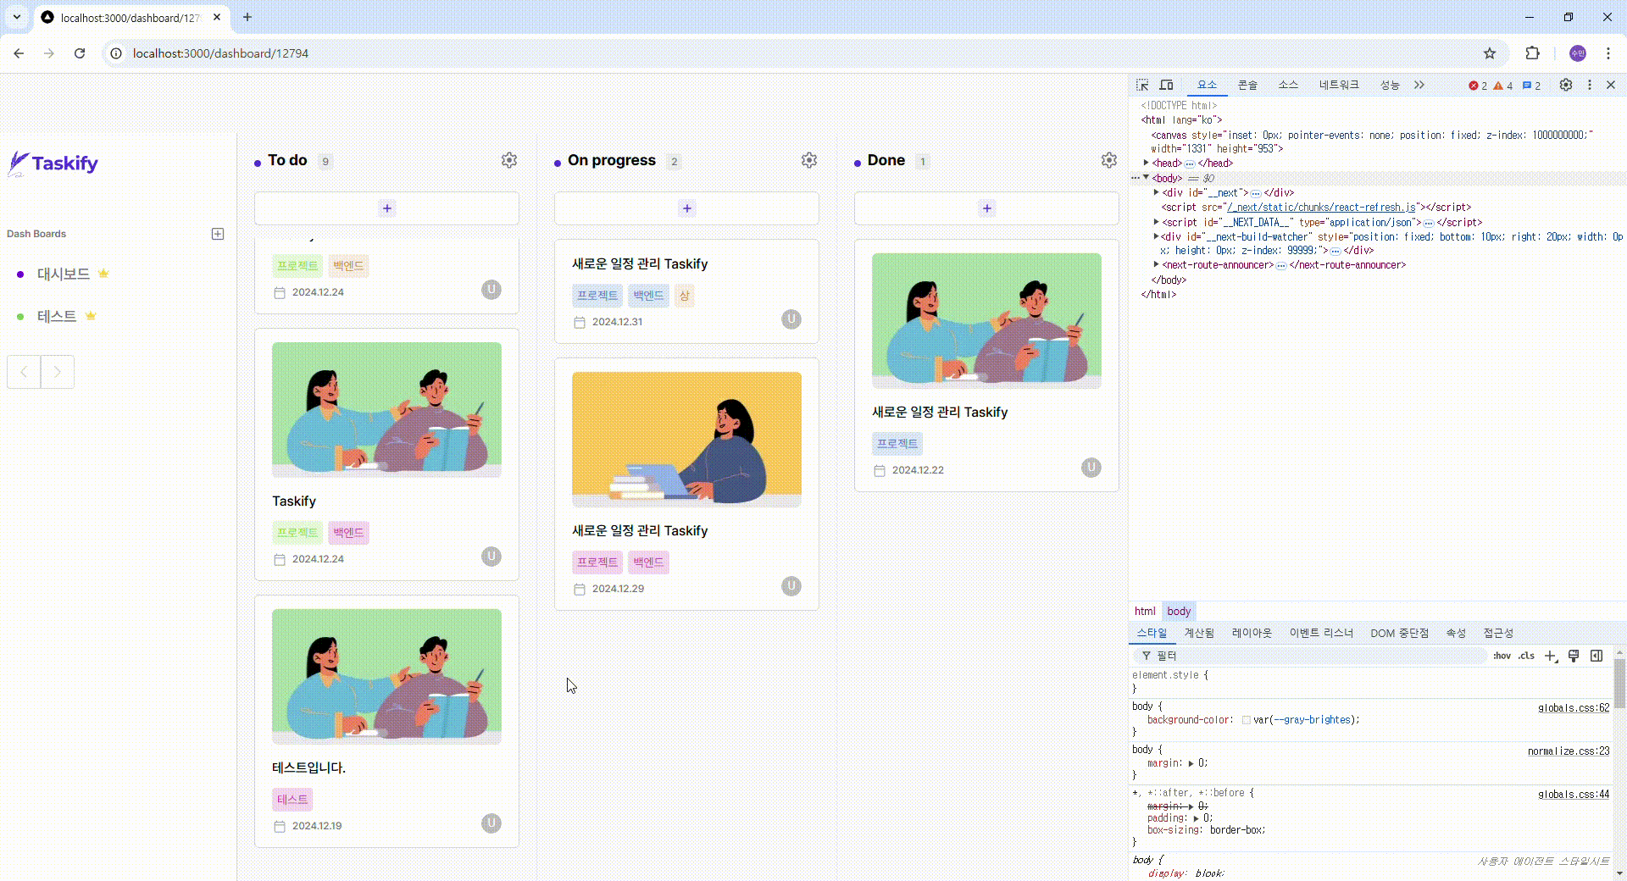The image size is (1627, 881).
Task: Go to next dashboard page
Action: 58,372
